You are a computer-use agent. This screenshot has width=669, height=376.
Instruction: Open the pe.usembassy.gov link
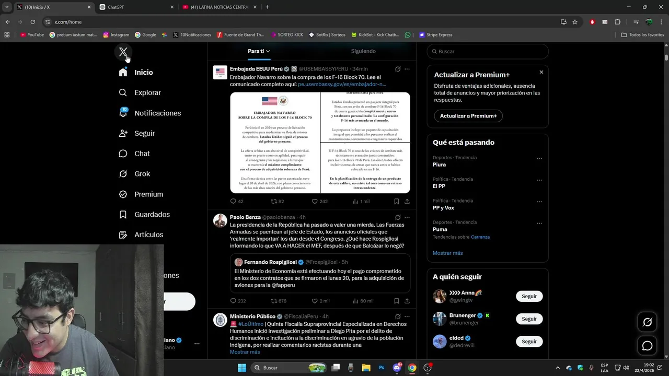click(x=342, y=84)
